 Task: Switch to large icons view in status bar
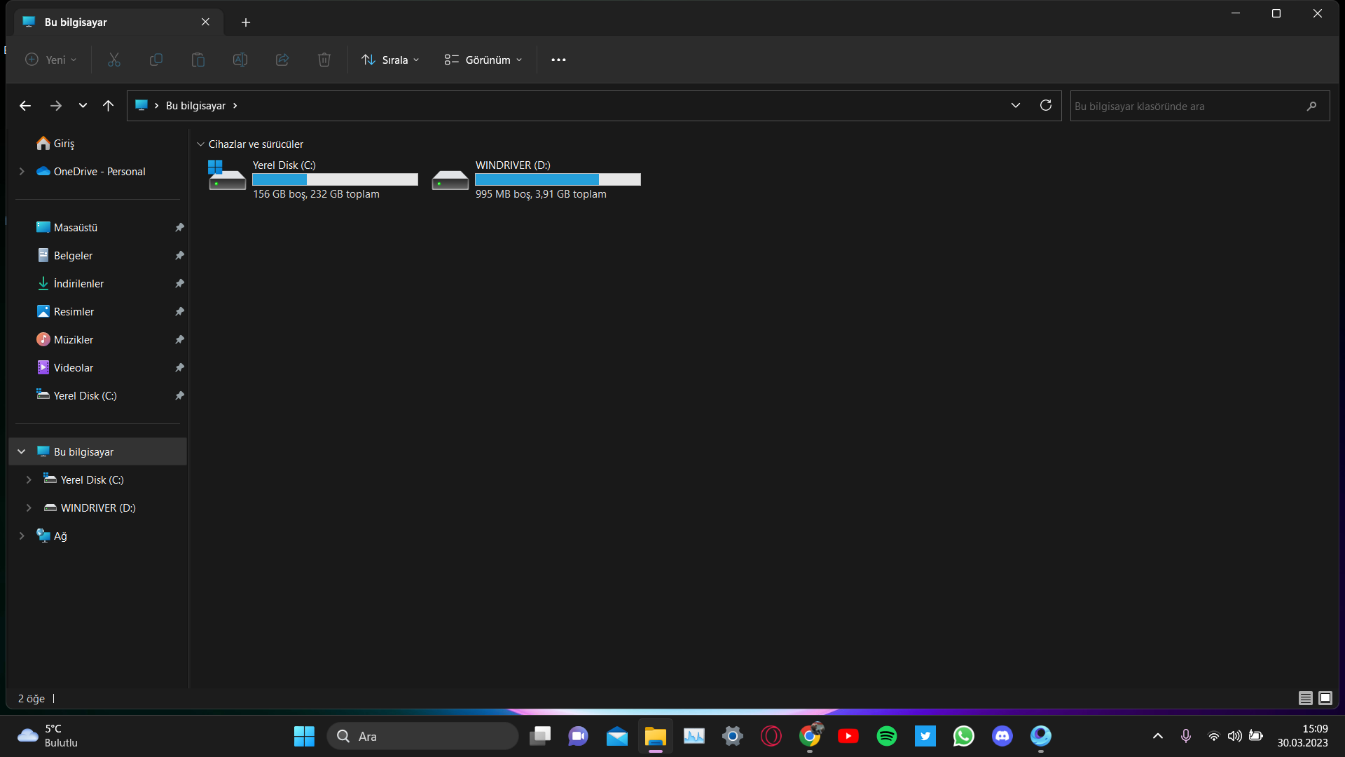(1325, 698)
